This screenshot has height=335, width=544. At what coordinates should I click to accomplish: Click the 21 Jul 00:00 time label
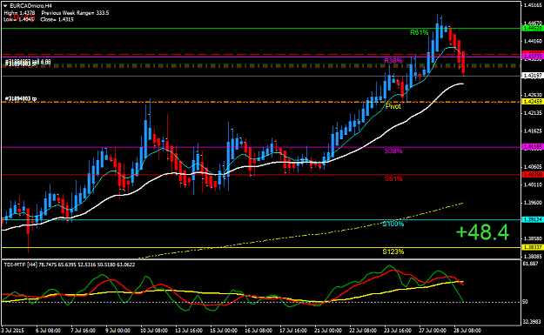328,330
